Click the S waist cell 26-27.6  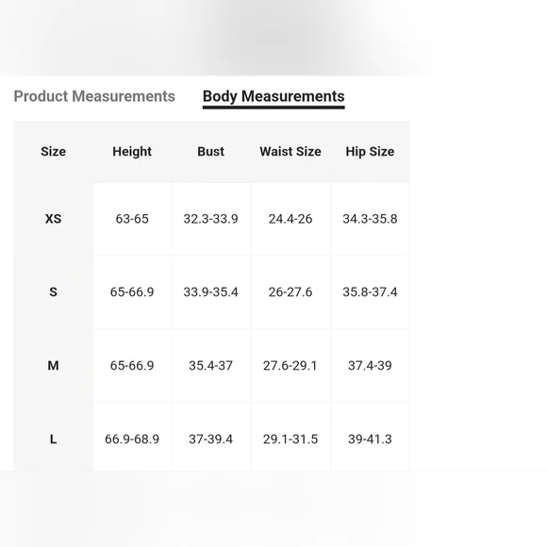(290, 292)
